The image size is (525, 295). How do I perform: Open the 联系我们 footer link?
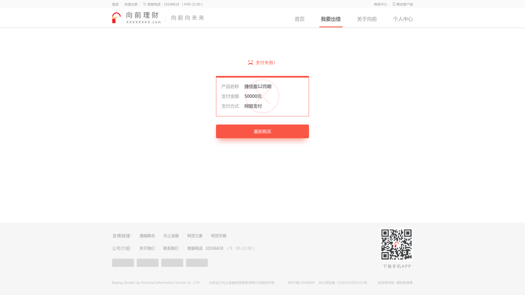(x=171, y=248)
